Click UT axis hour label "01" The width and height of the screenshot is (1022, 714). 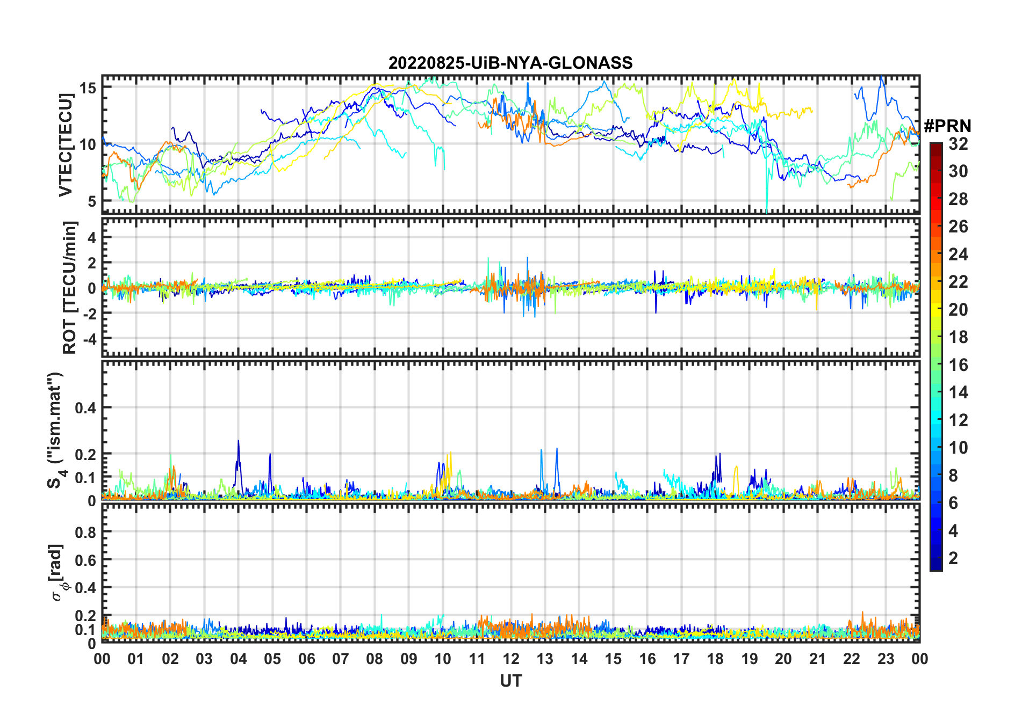click(136, 659)
